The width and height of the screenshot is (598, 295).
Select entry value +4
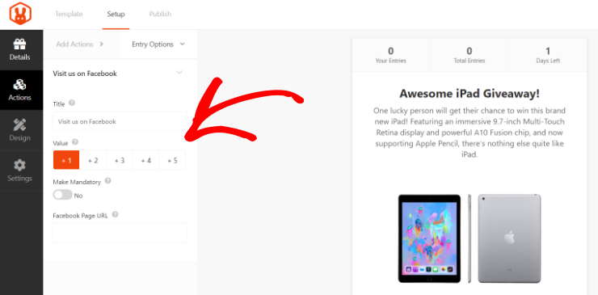click(145, 160)
